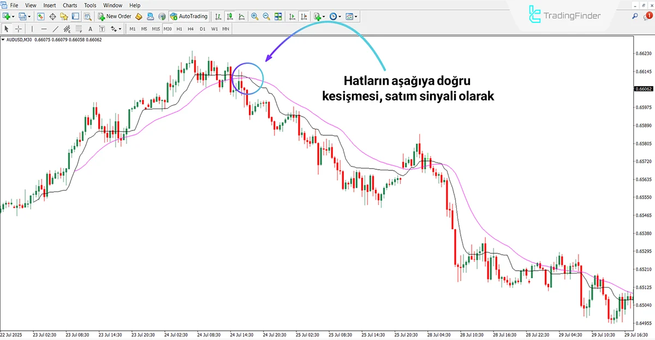This screenshot has width=655, height=340.
Task: Select the horizontal line drawing tool
Action: [x=44, y=28]
